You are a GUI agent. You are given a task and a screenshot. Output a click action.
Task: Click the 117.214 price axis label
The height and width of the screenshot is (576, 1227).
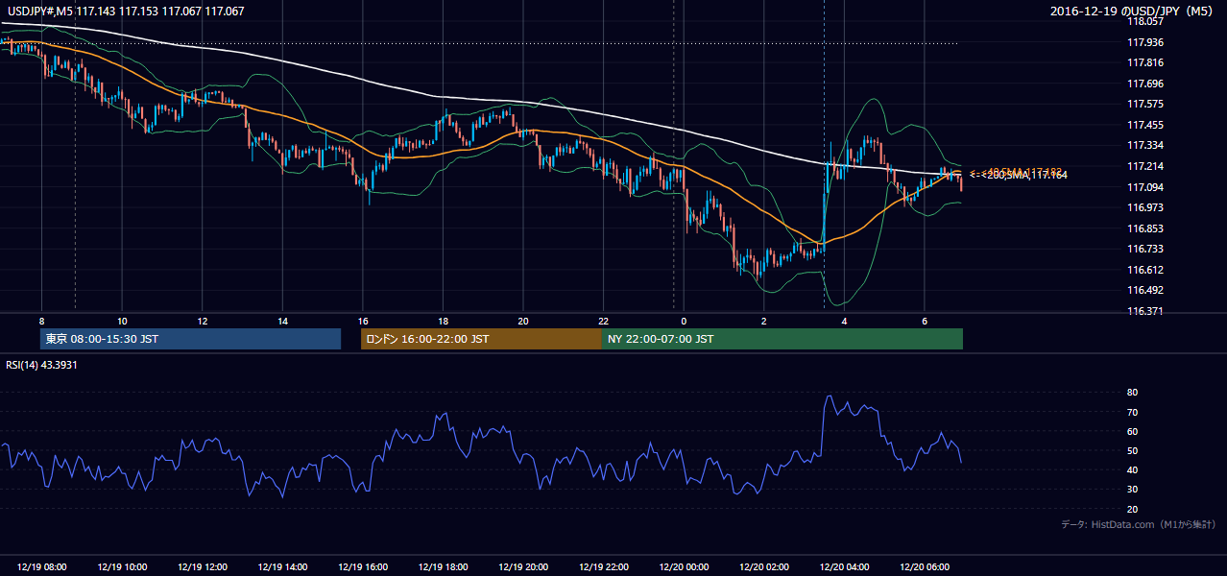click(x=1145, y=166)
